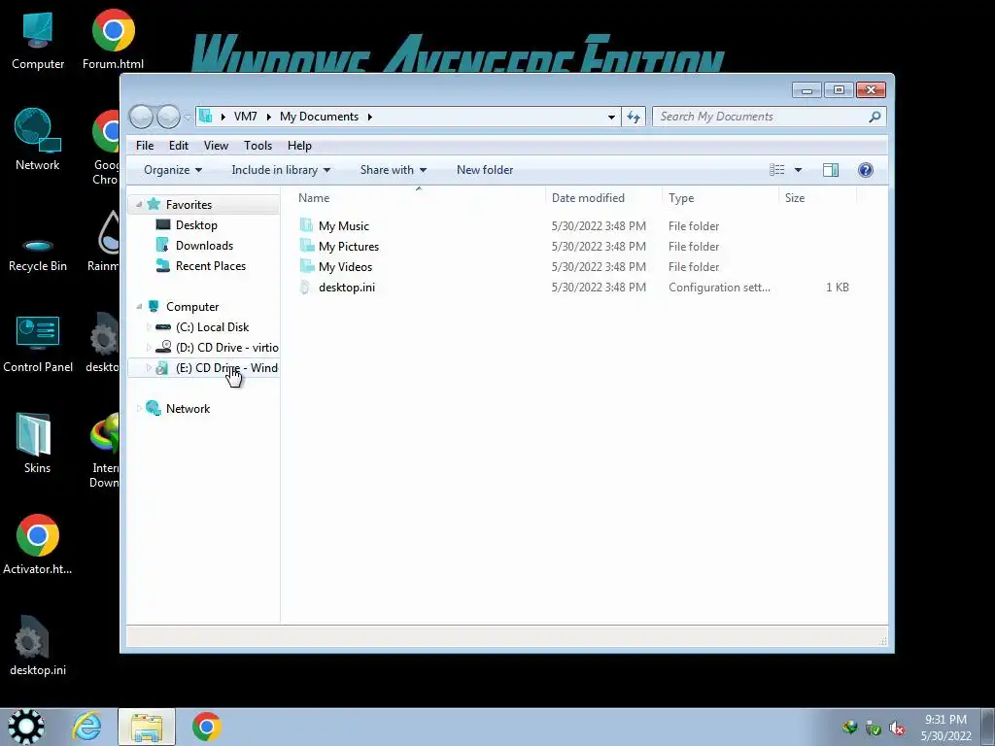Open the view options dropdown arrow

pyautogui.click(x=799, y=170)
